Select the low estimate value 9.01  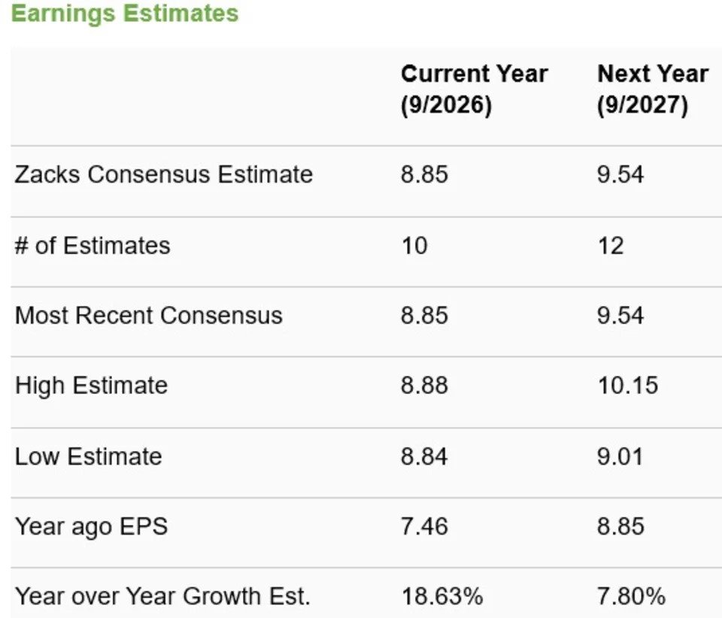click(x=620, y=456)
